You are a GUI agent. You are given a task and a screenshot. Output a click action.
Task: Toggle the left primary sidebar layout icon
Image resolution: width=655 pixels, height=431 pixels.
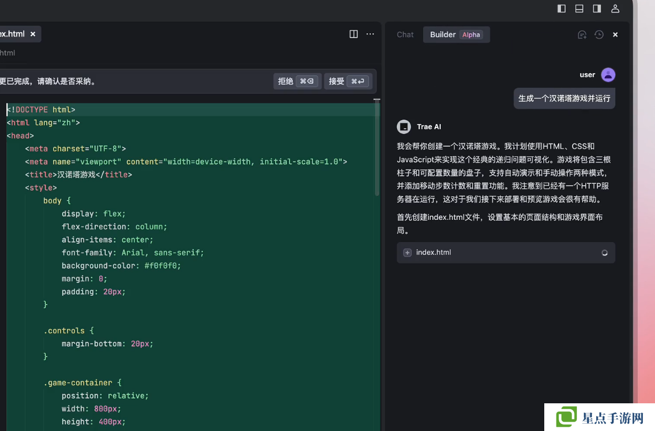(x=561, y=8)
